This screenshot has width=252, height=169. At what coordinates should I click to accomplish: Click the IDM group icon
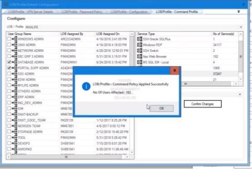pyautogui.click(x=15, y=108)
